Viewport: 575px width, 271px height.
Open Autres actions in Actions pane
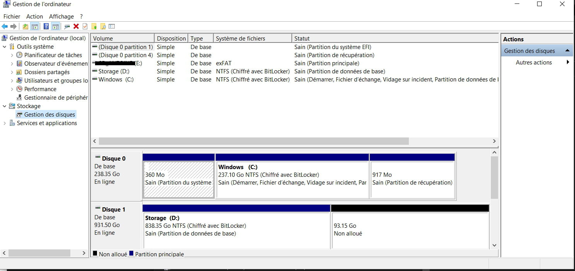534,63
